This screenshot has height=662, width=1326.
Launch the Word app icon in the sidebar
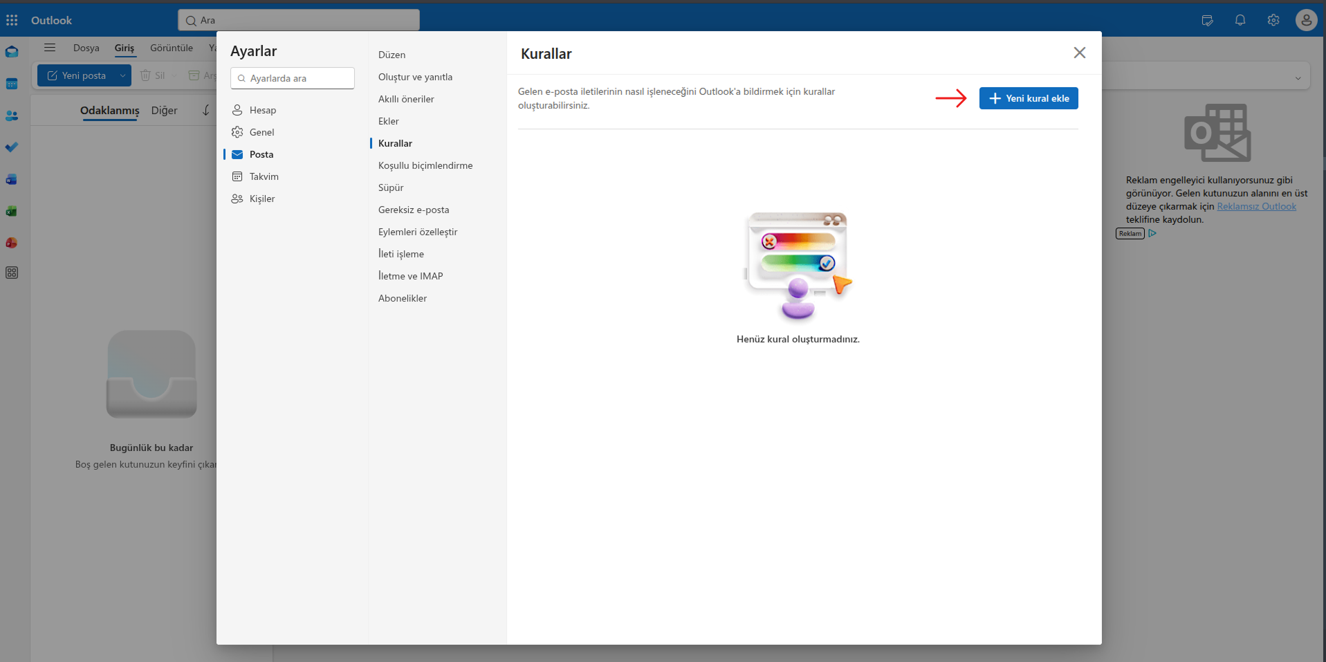tap(12, 179)
